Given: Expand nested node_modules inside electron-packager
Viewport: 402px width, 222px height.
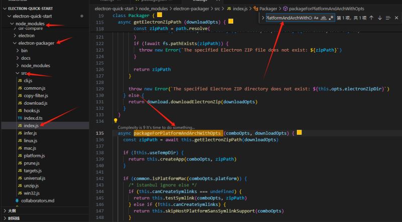Looking at the screenshot, I should [x=18, y=66].
